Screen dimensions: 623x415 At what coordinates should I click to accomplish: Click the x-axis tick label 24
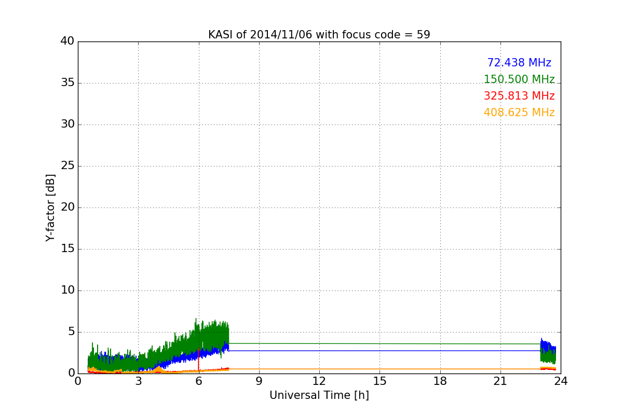[x=561, y=381]
